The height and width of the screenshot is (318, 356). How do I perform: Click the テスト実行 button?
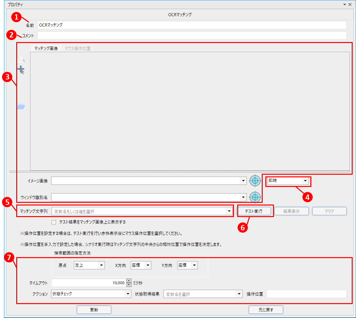tap(255, 211)
